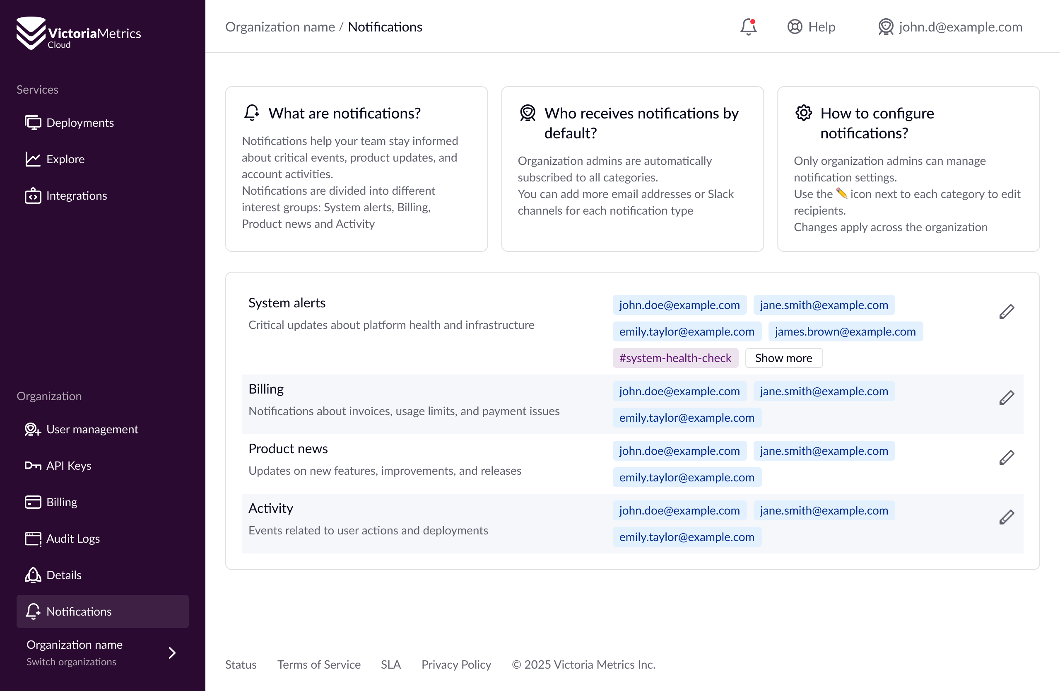This screenshot has width=1060, height=691.
Task: Click the #system-health-check Slack channel tag
Action: point(675,358)
